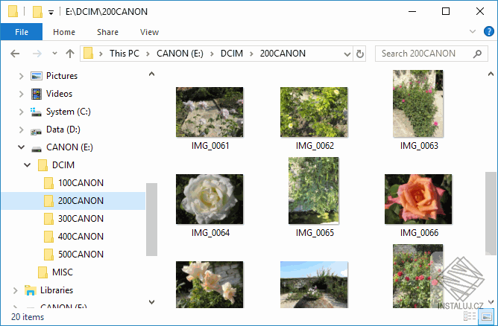Click the Forward navigation arrow
The image size is (498, 326).
[37, 54]
